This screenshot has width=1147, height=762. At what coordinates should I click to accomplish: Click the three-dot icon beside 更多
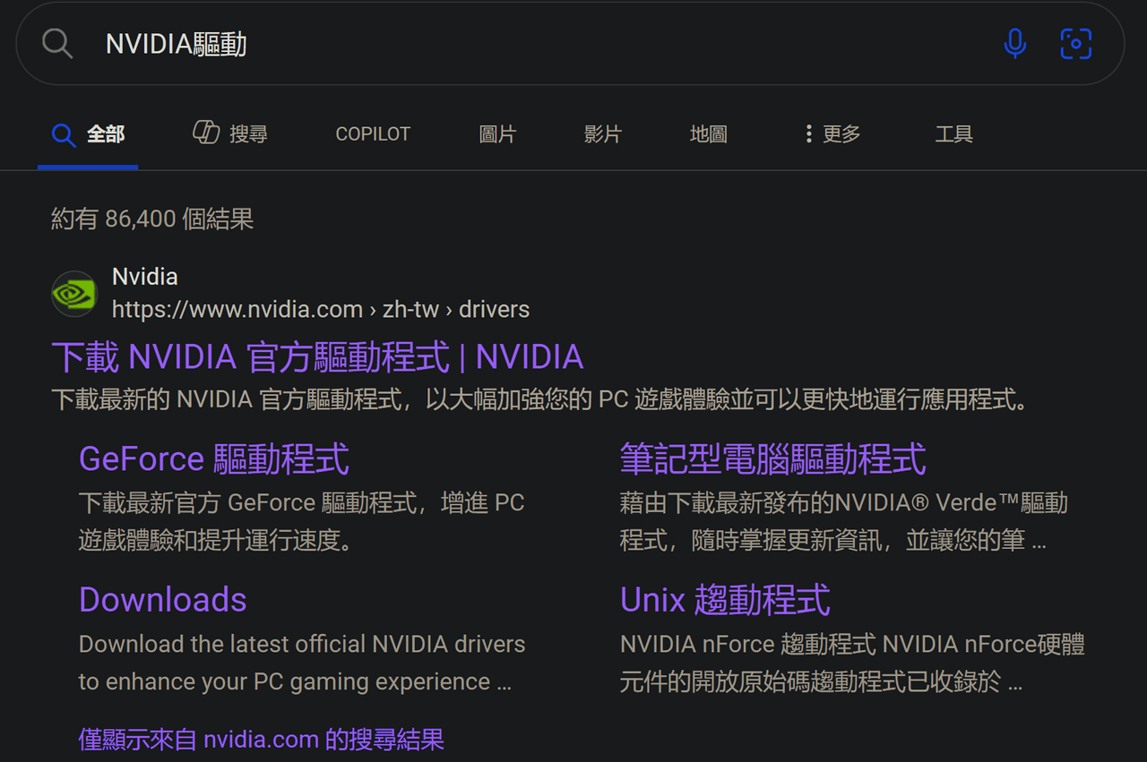[808, 134]
